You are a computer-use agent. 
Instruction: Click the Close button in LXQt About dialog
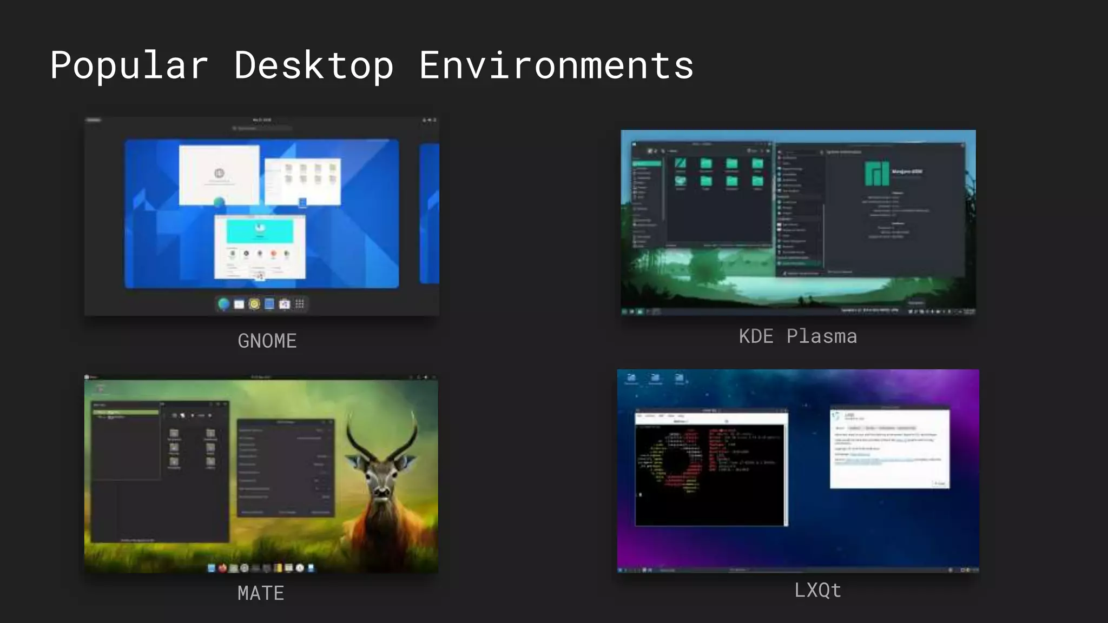click(x=940, y=483)
